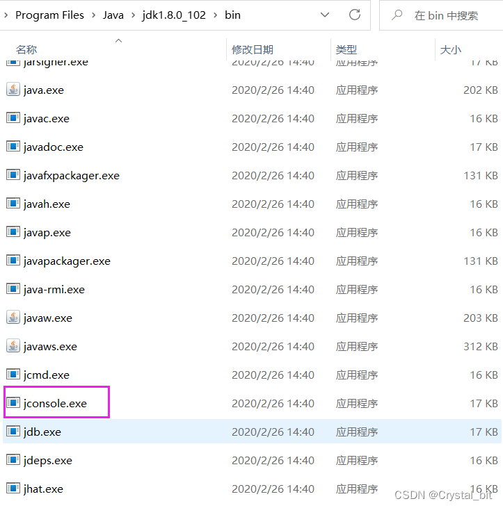Click the search magnifier icon

coord(397,15)
